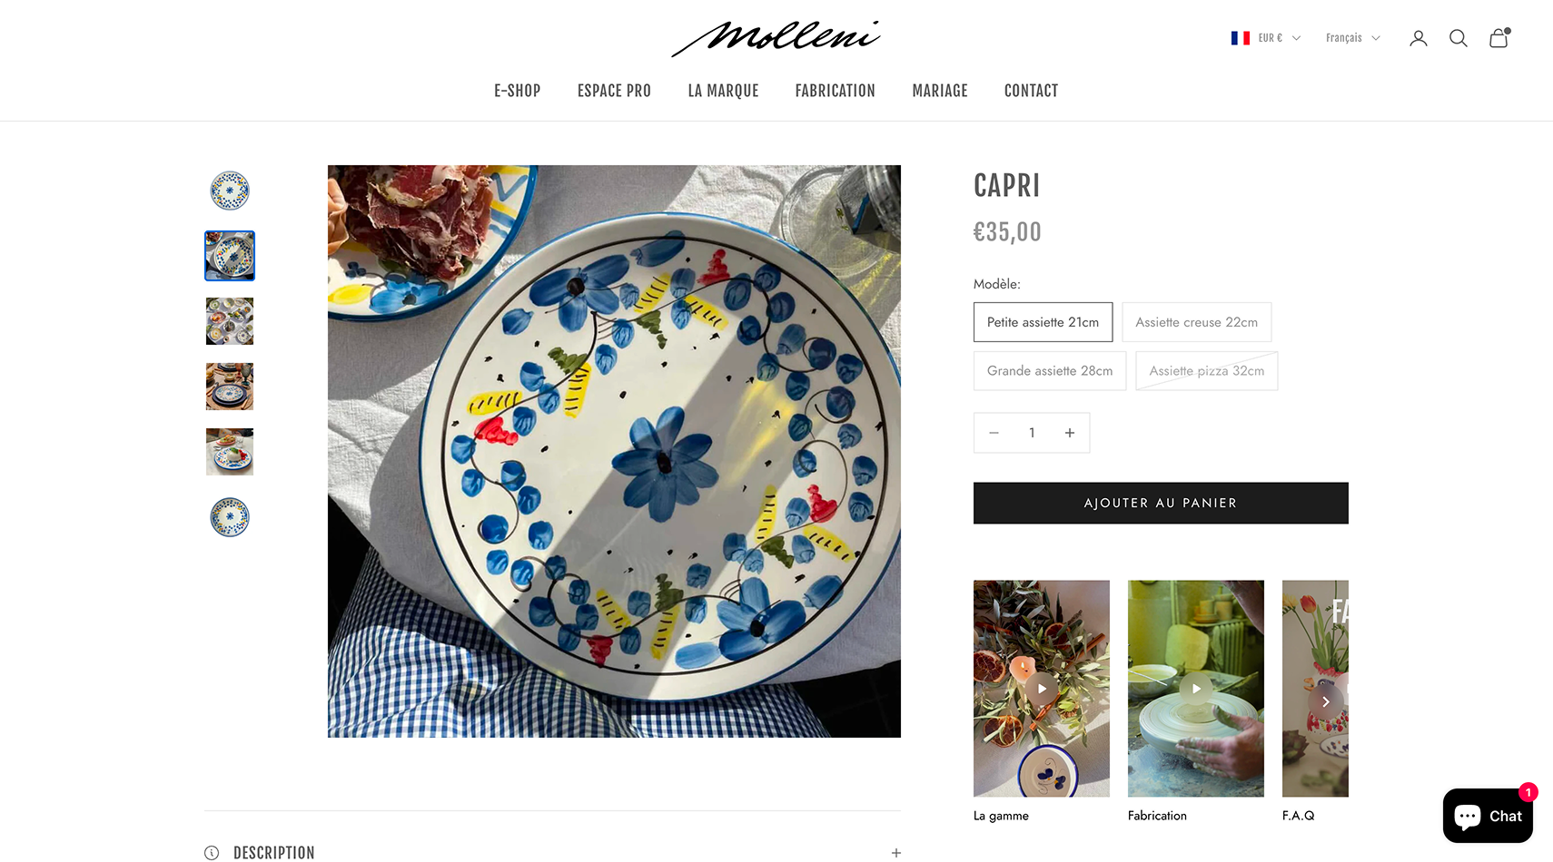
Task: Click the Molleni logo
Action: pos(776,38)
